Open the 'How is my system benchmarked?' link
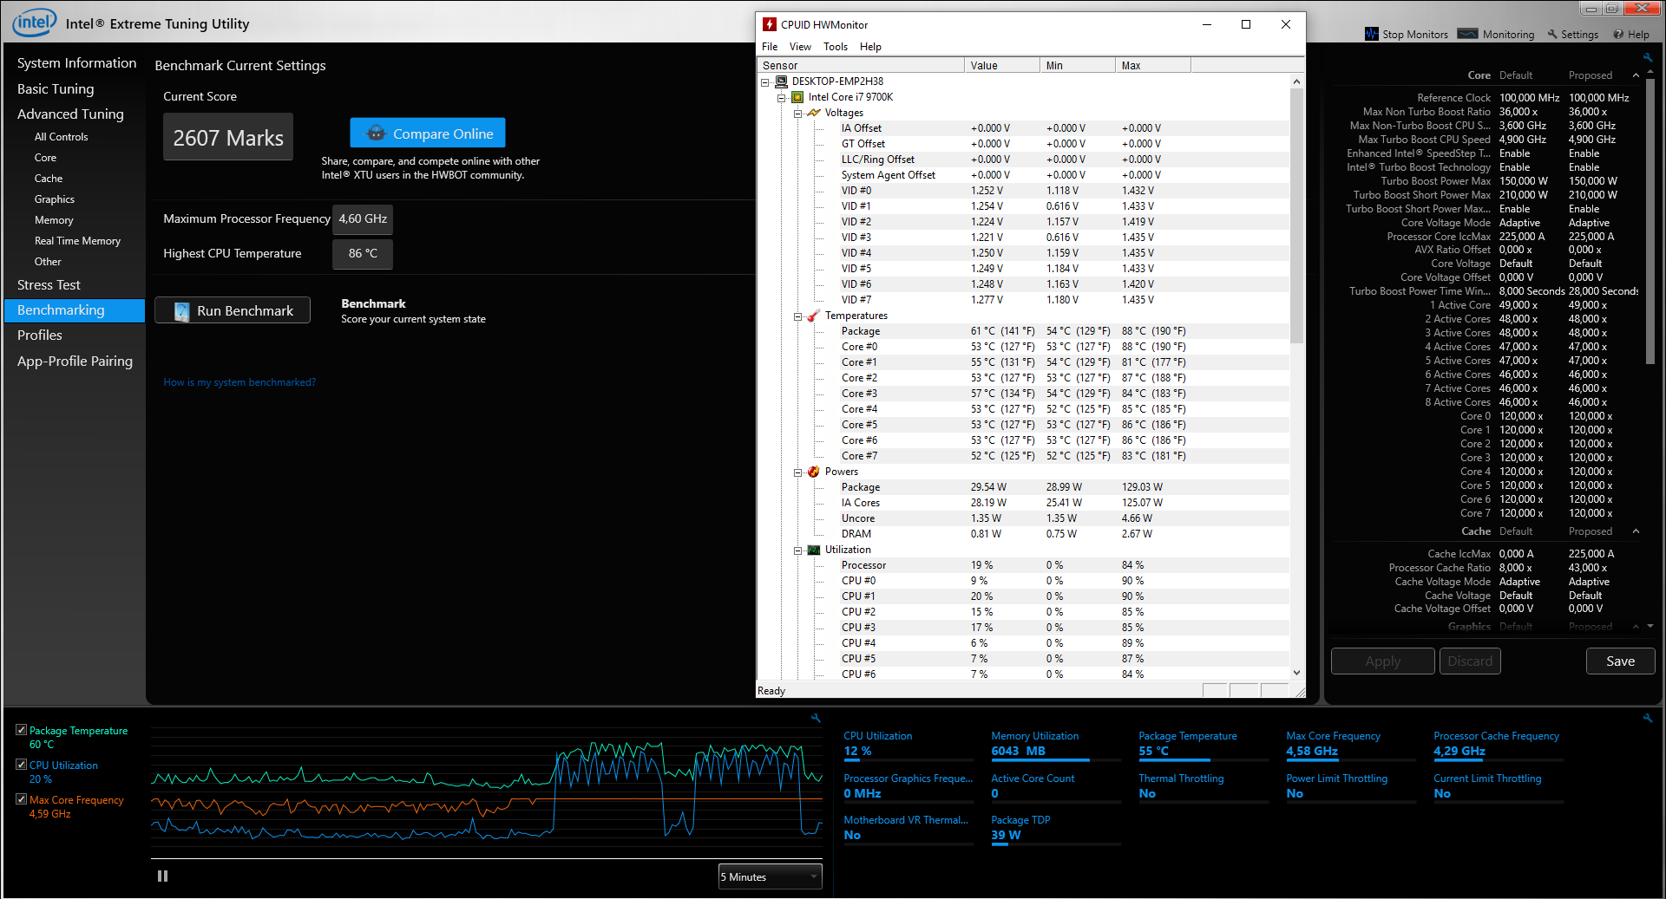 239,382
